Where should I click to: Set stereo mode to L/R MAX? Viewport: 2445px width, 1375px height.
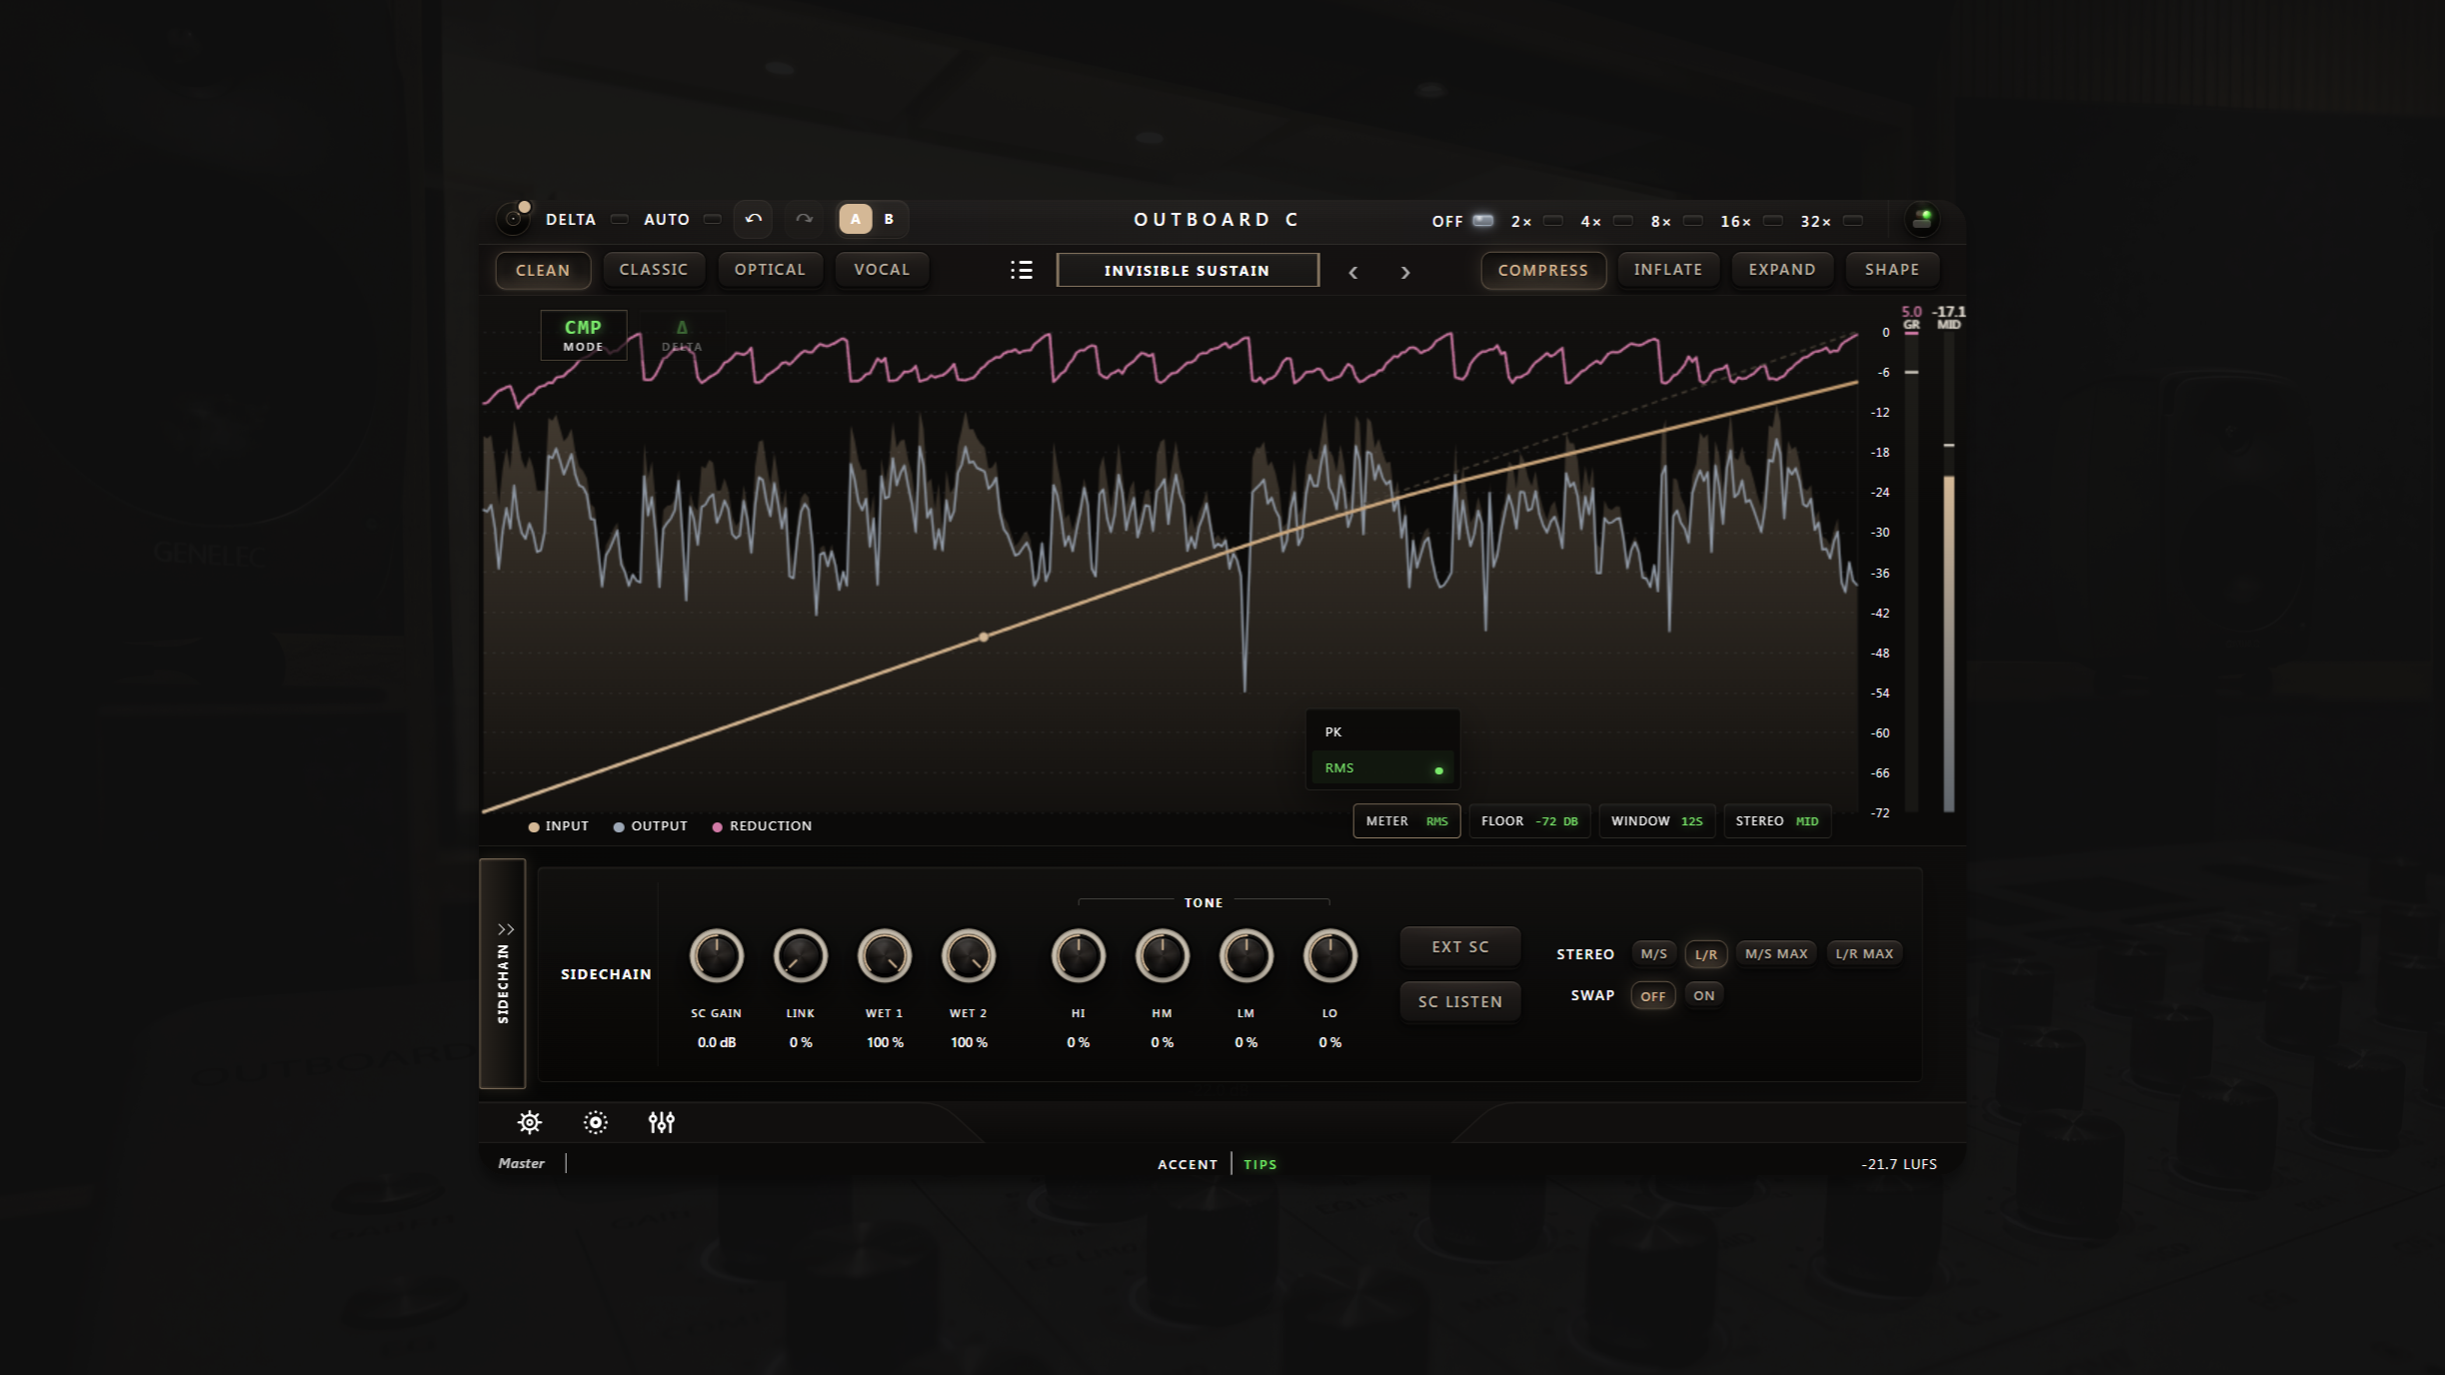[x=1864, y=954]
